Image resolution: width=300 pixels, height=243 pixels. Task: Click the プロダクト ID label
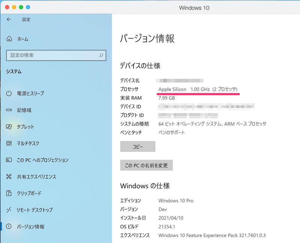(x=132, y=115)
